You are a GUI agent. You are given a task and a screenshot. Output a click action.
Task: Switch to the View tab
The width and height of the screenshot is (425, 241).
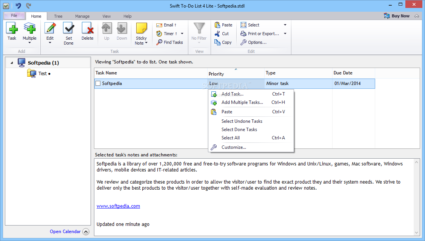point(106,16)
